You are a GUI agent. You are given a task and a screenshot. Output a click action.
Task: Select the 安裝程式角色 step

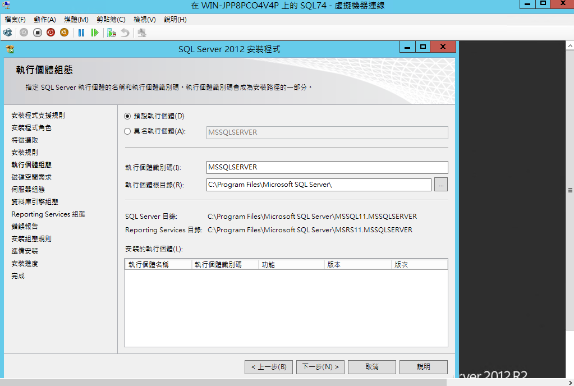pyautogui.click(x=31, y=128)
